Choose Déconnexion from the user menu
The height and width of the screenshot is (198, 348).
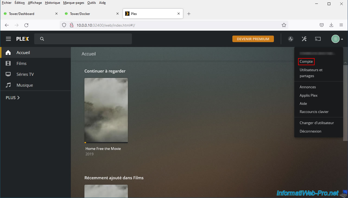310,131
